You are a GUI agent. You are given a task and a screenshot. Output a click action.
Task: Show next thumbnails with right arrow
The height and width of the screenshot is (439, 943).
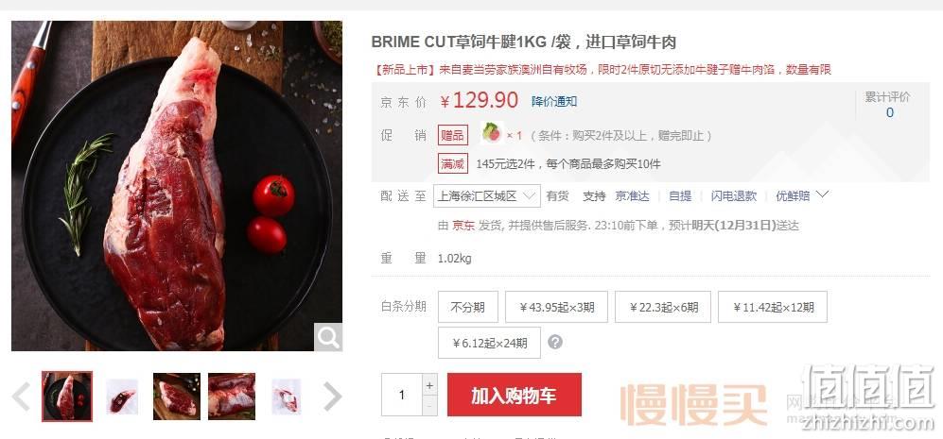pyautogui.click(x=333, y=397)
